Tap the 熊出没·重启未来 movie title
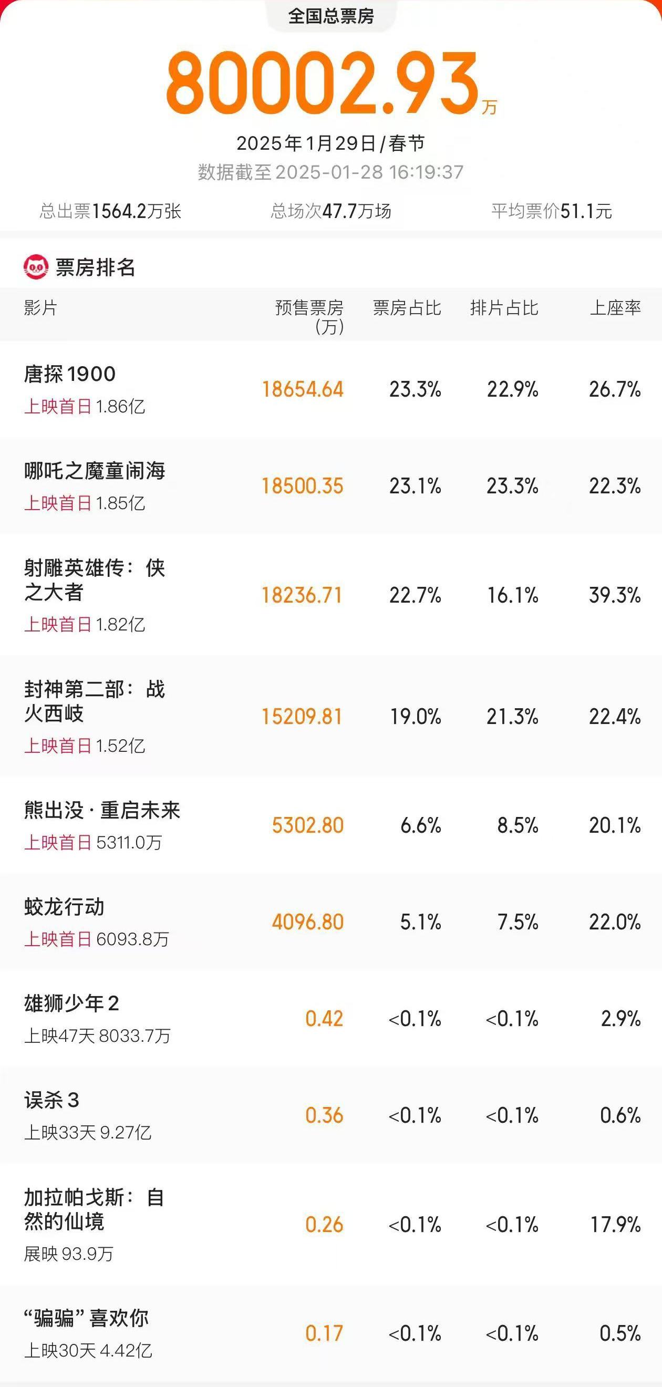Viewport: 662px width, 1387px height. (102, 810)
